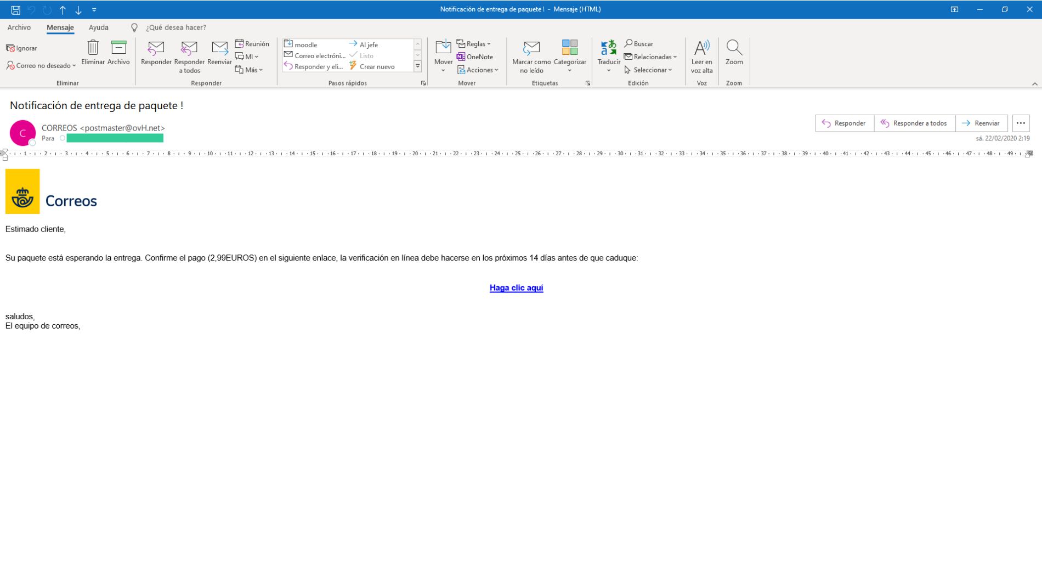Expand the Pasos rápidos gallery list
The width and height of the screenshot is (1042, 565).
point(417,66)
